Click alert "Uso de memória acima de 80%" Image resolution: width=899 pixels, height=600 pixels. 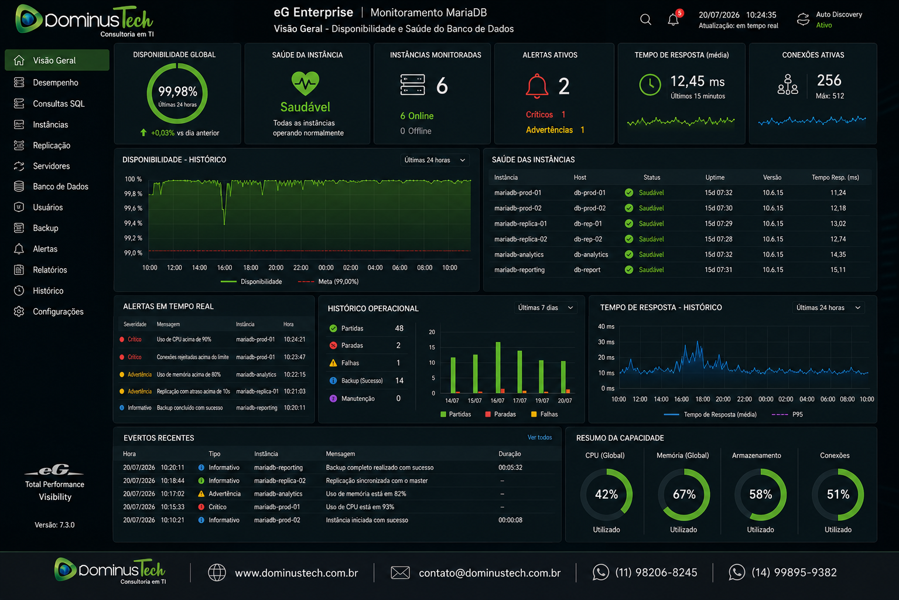click(x=189, y=374)
